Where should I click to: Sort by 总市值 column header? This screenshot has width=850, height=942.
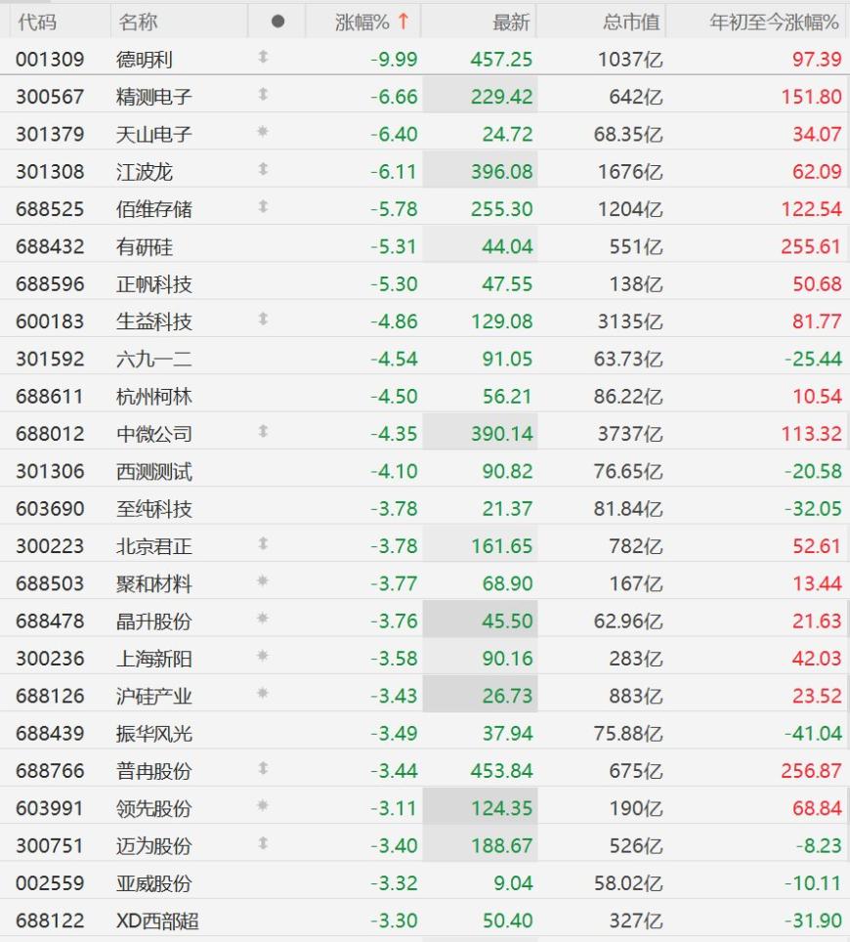point(631,22)
